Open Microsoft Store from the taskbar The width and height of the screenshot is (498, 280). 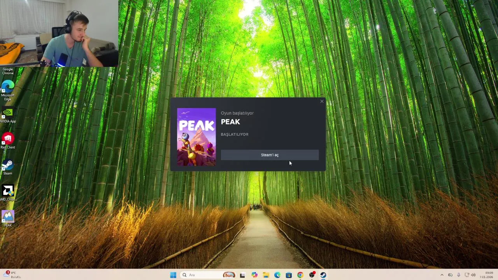[x=289, y=275]
